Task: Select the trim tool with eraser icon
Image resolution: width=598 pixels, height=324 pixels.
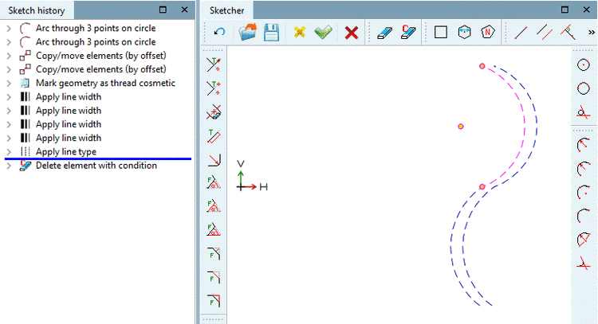Action: click(214, 112)
